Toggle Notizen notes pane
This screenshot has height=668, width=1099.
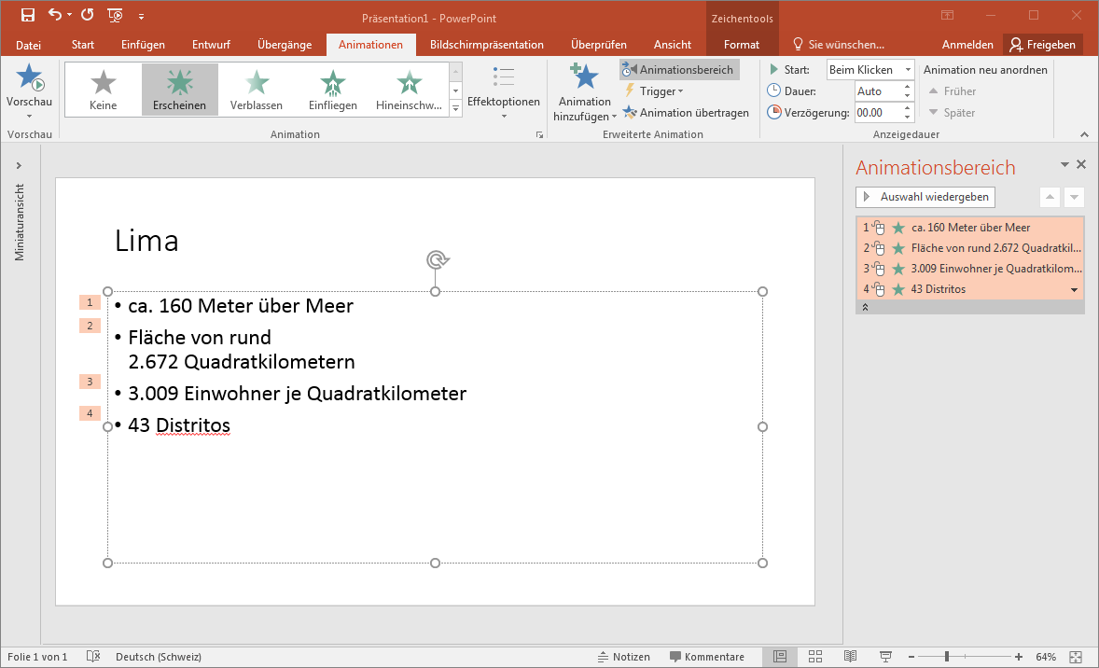[x=624, y=657]
